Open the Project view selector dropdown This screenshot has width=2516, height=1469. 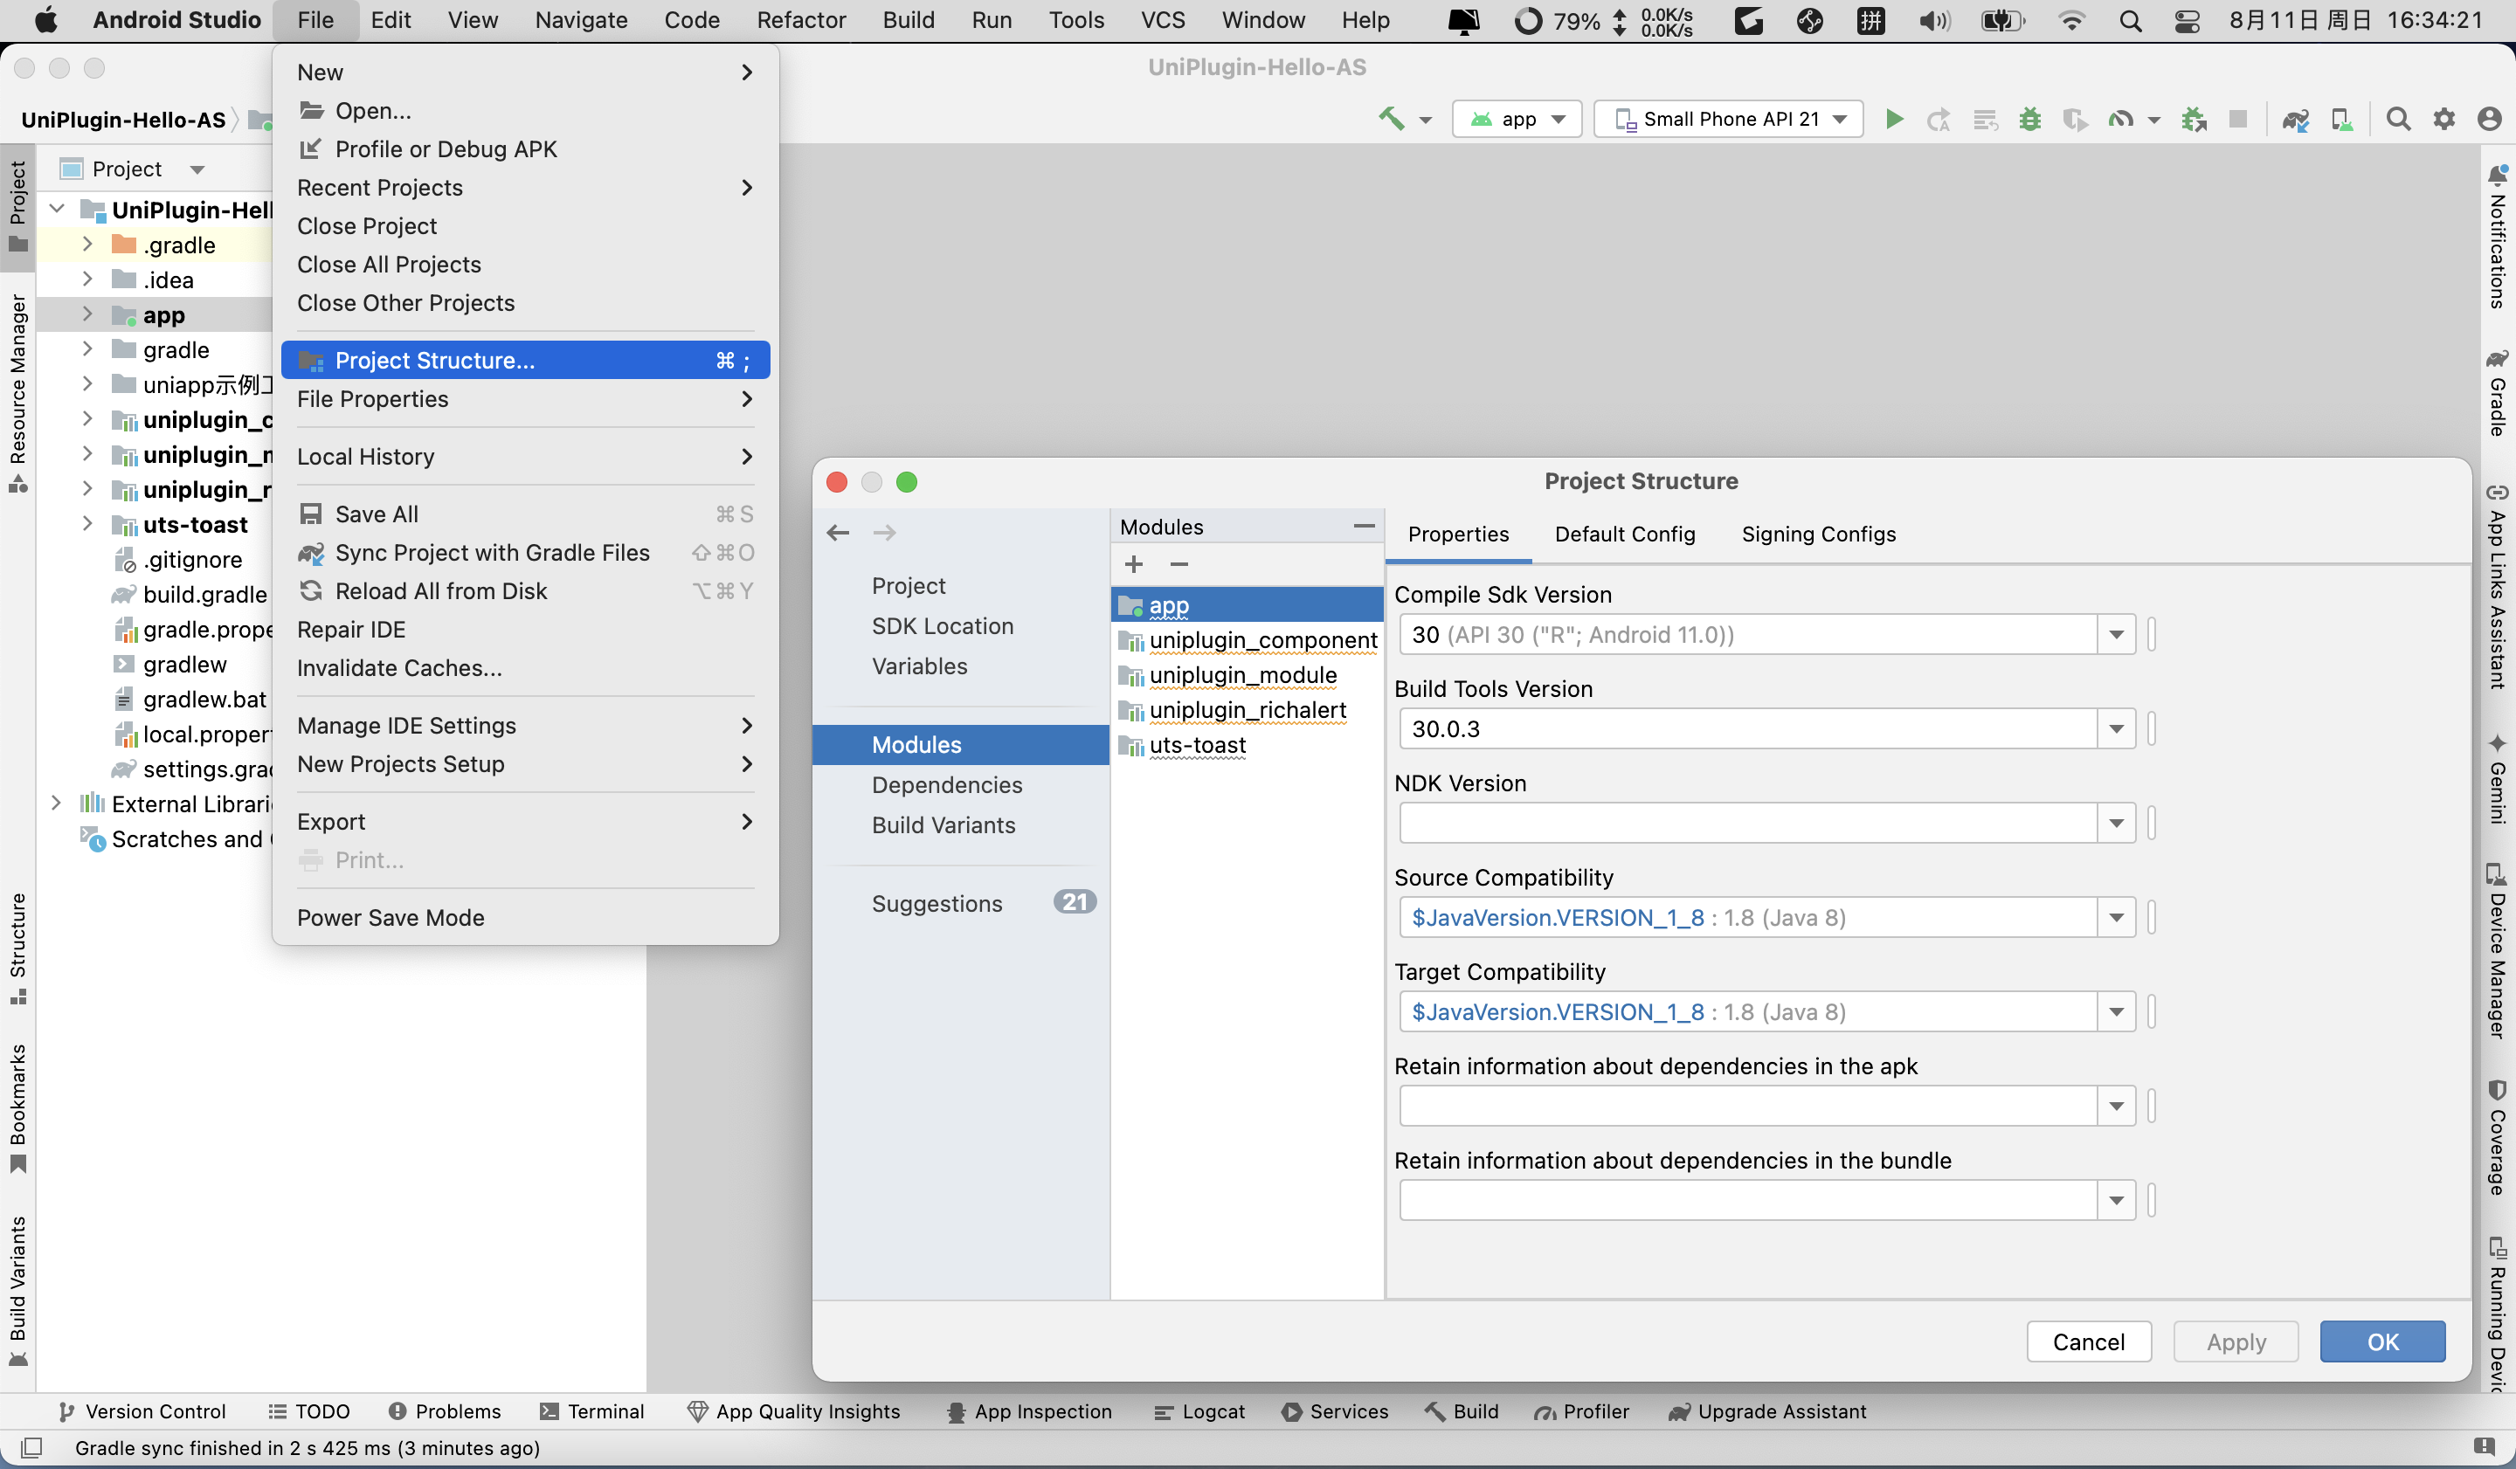pos(135,169)
